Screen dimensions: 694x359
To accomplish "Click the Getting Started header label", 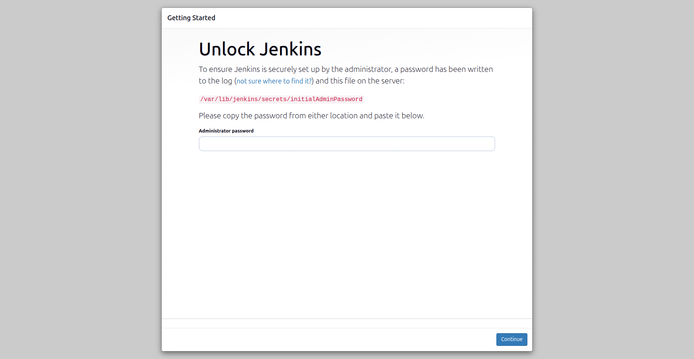I will [x=191, y=18].
